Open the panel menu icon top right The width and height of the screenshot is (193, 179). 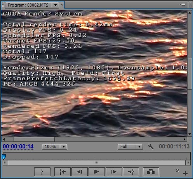point(183,5)
